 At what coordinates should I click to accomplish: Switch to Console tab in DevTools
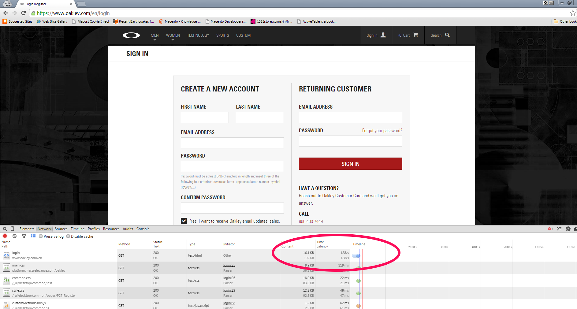pyautogui.click(x=143, y=229)
